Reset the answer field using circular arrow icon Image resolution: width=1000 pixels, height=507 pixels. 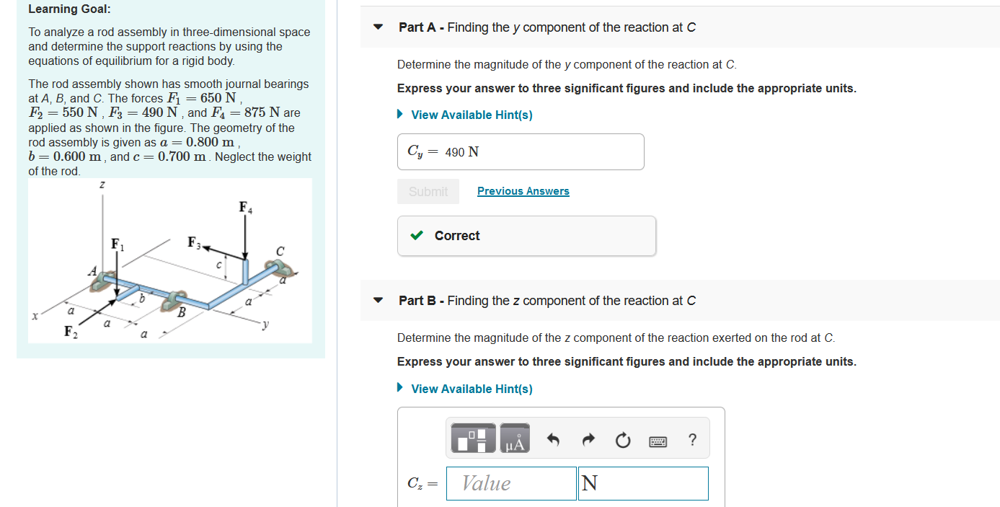click(623, 437)
